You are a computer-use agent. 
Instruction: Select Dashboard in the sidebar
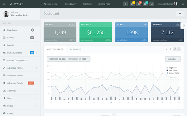[x=20, y=30]
